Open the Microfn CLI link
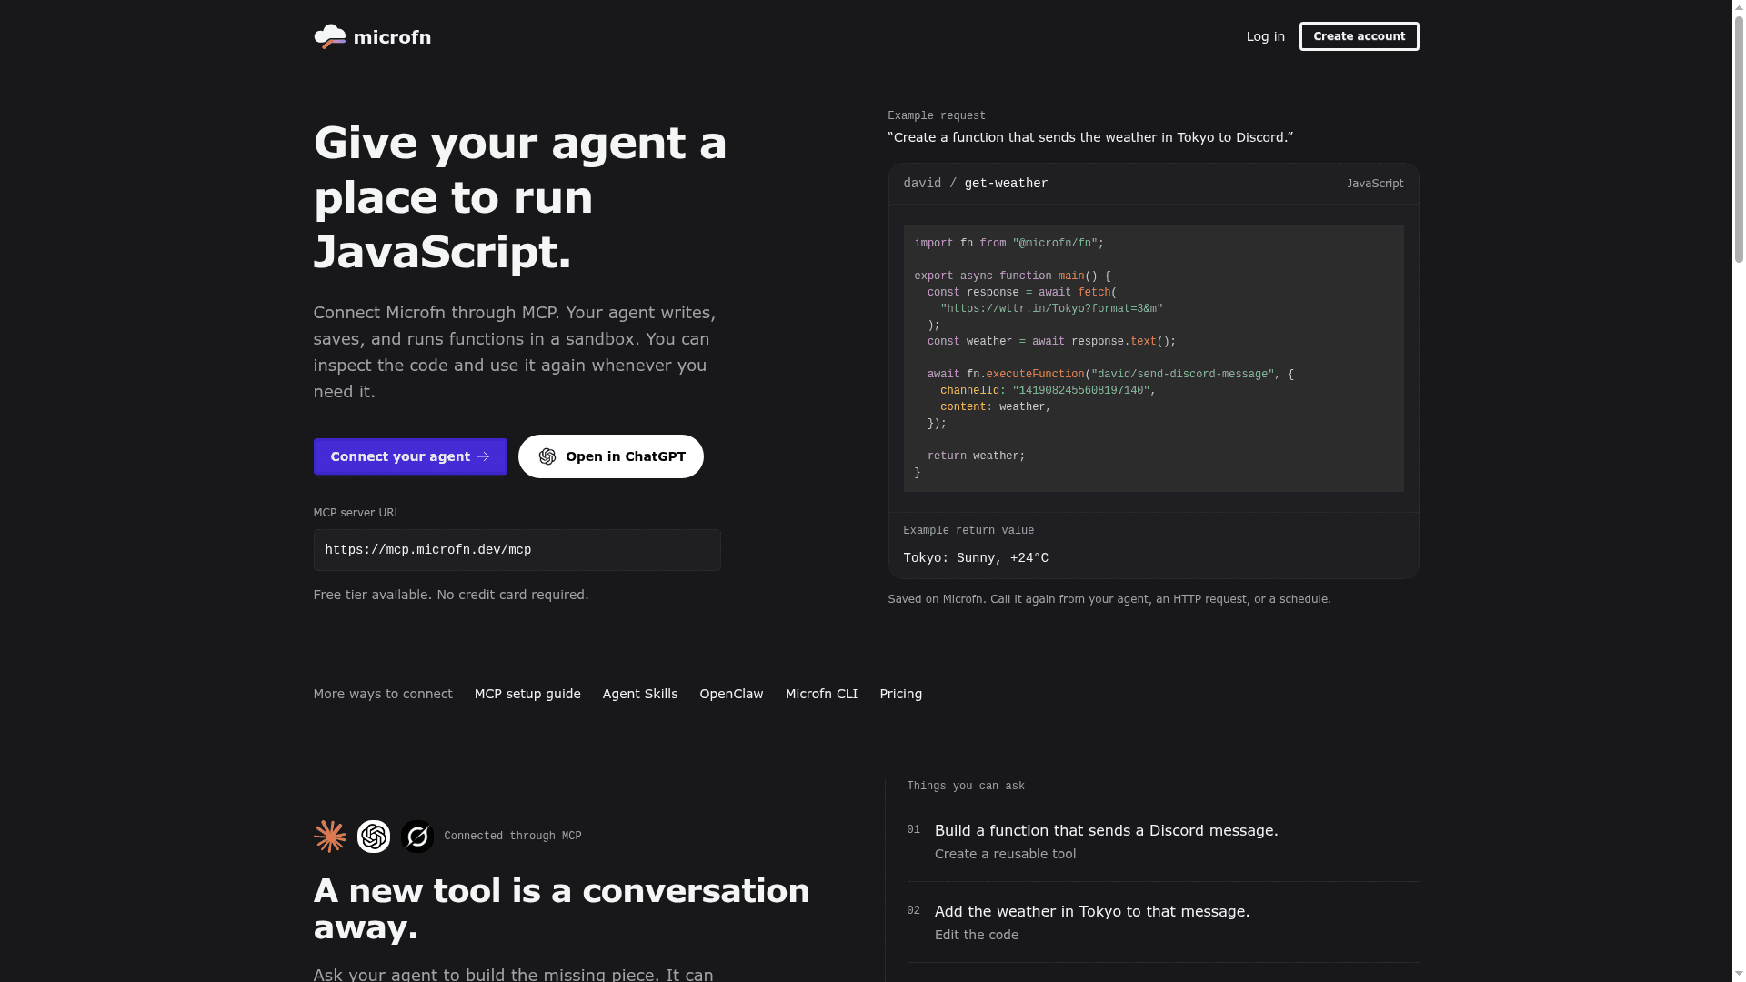 pos(821,694)
